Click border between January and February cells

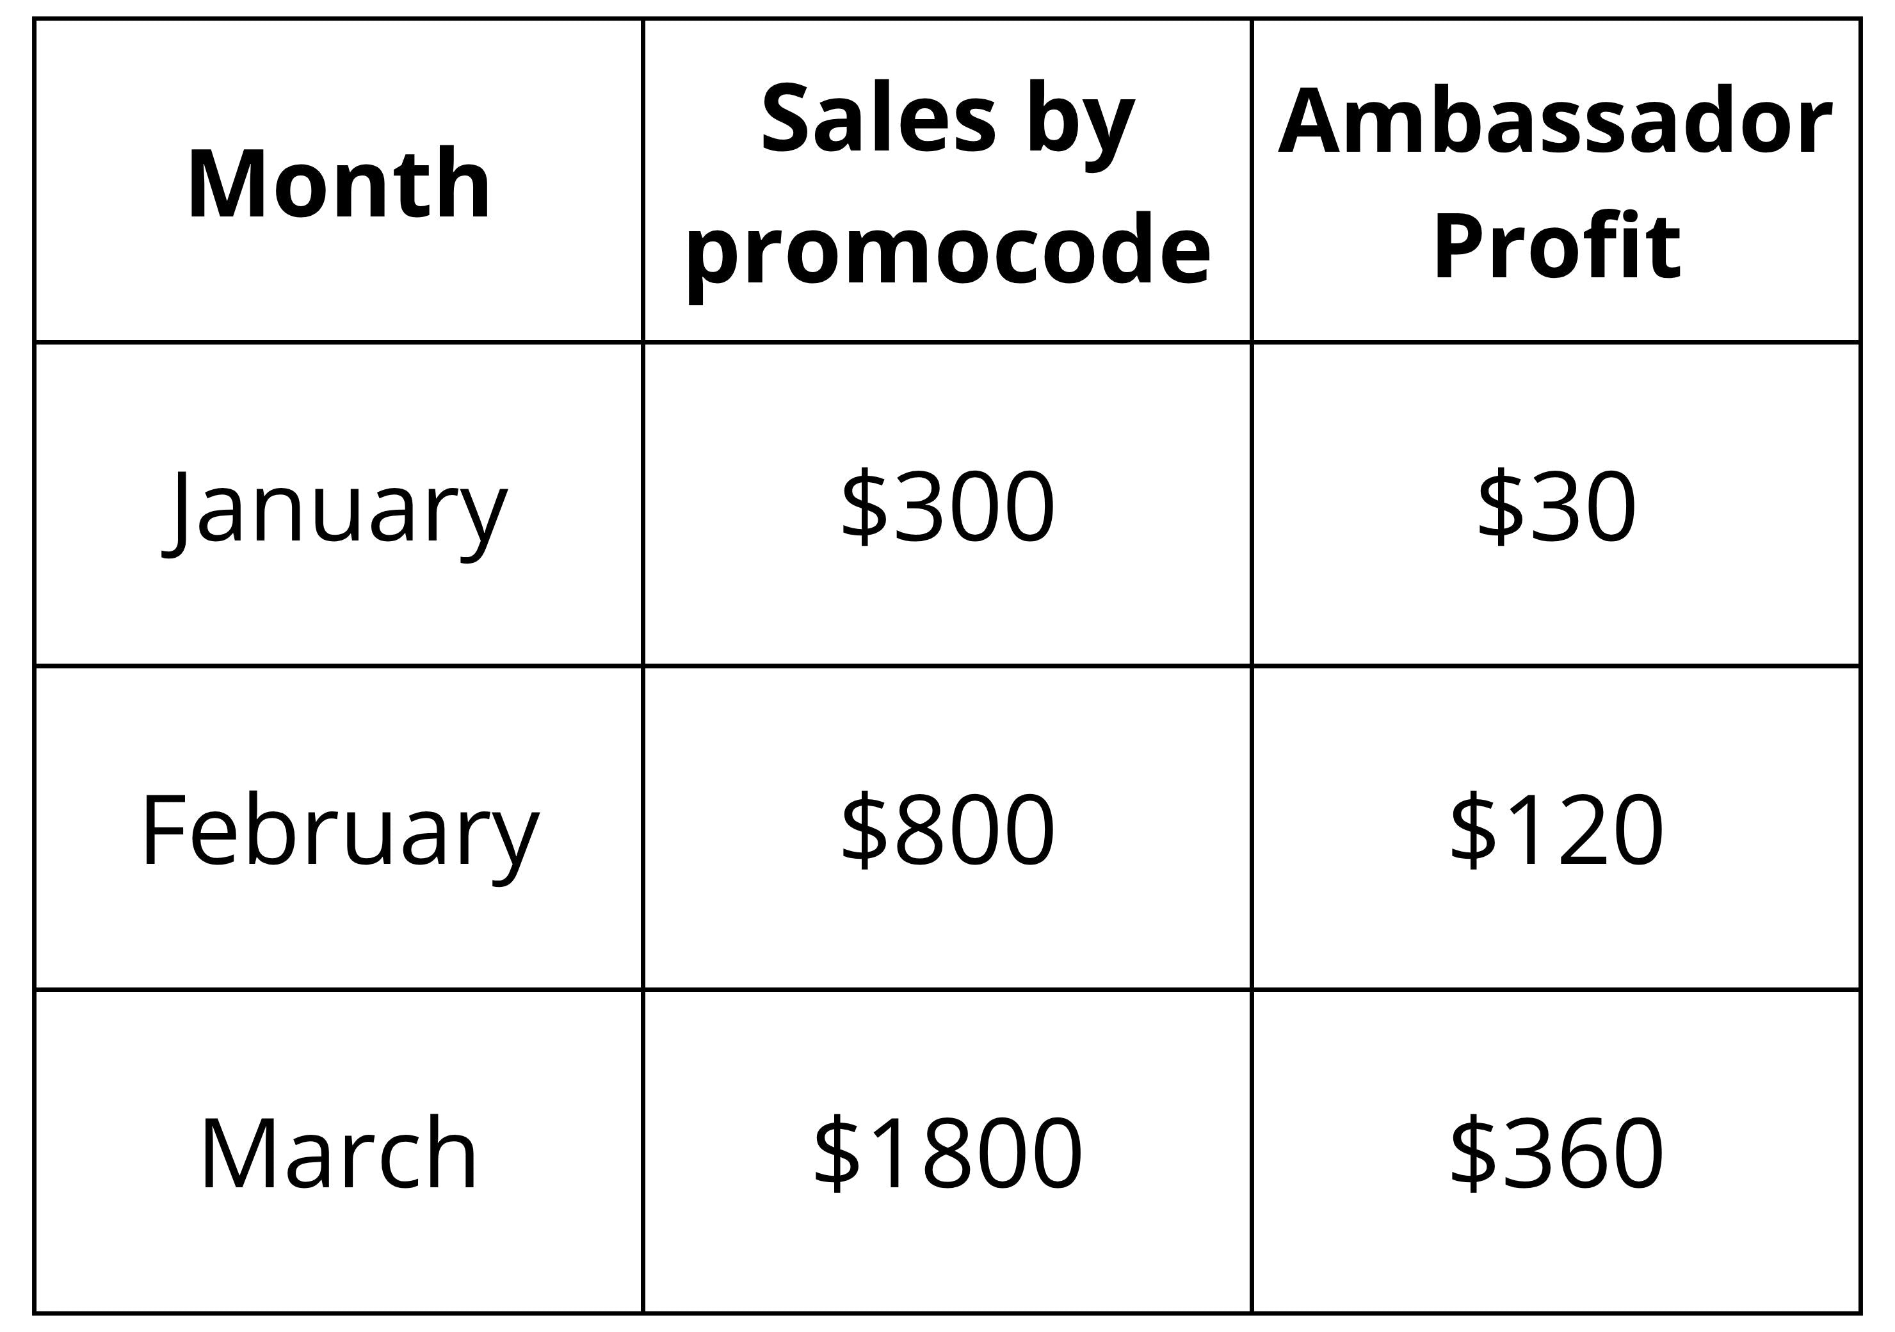point(339,665)
